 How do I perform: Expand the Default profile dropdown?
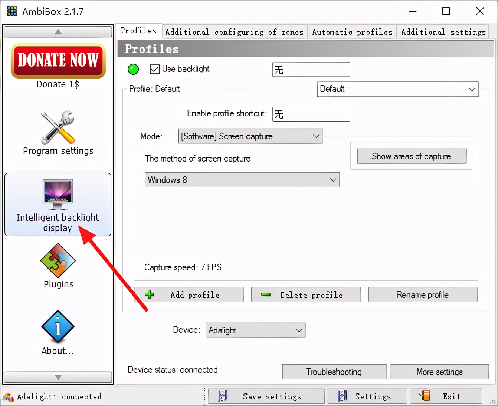[398, 89]
